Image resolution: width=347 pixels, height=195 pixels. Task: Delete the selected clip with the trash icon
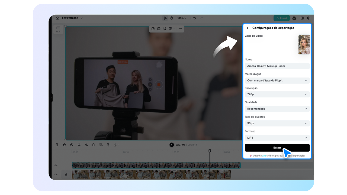click(x=64, y=145)
